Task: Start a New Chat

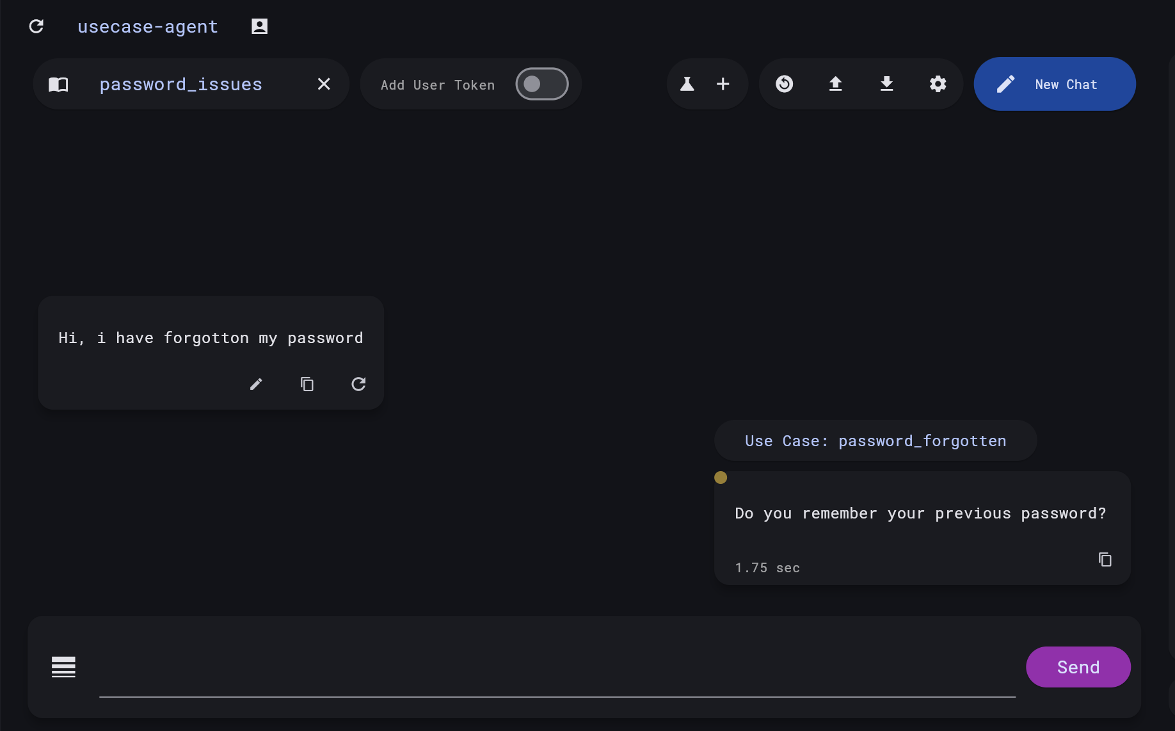Action: [1055, 84]
